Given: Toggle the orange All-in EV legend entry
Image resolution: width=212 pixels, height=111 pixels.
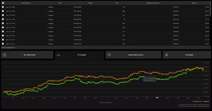Looking at the screenshot, I should [x=197, y=101].
